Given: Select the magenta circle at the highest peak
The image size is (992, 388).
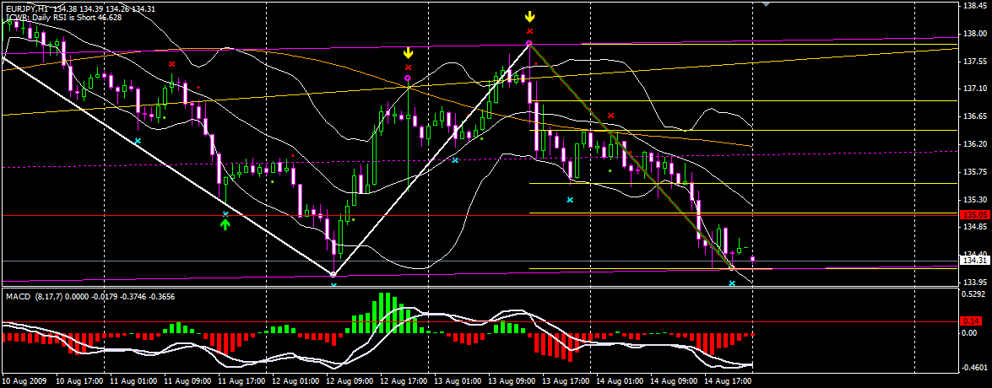Looking at the screenshot, I should 529,42.
